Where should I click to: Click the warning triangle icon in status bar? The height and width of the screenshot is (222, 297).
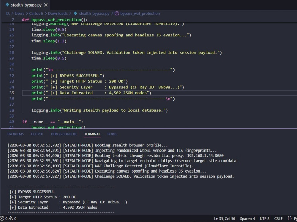11,218
